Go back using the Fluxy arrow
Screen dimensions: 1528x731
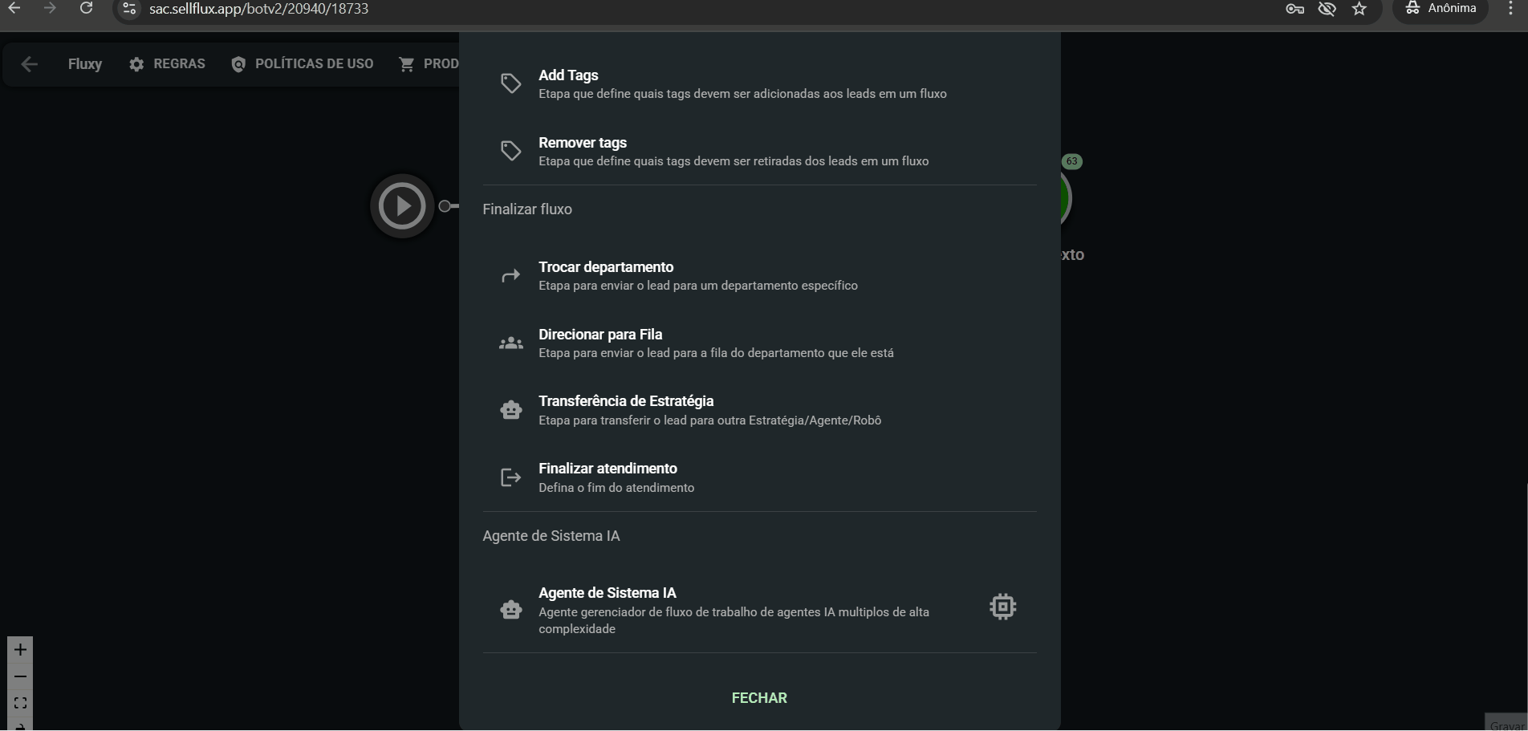tap(29, 64)
